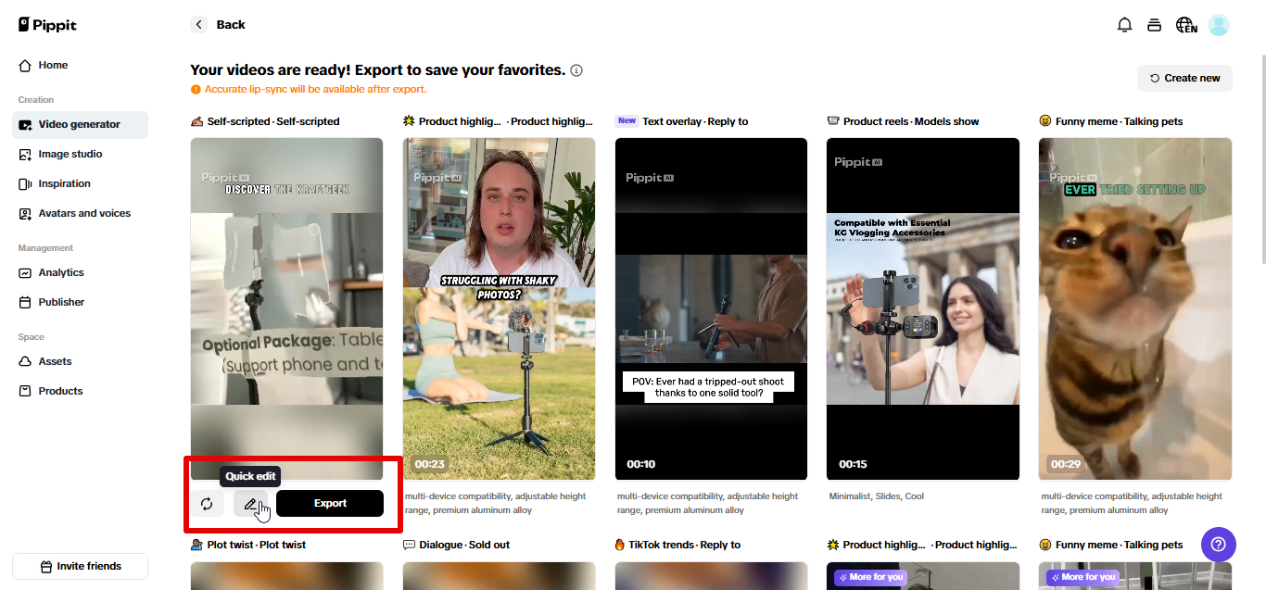The width and height of the screenshot is (1266, 590).
Task: Click the 00:10 duration badge
Action: pyautogui.click(x=641, y=464)
